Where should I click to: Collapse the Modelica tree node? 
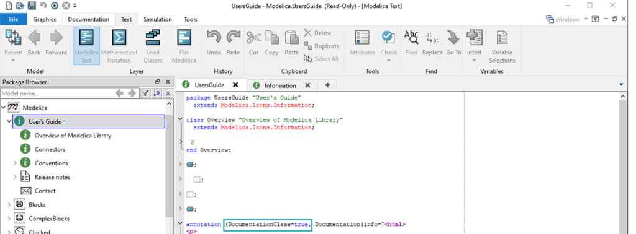[4, 108]
